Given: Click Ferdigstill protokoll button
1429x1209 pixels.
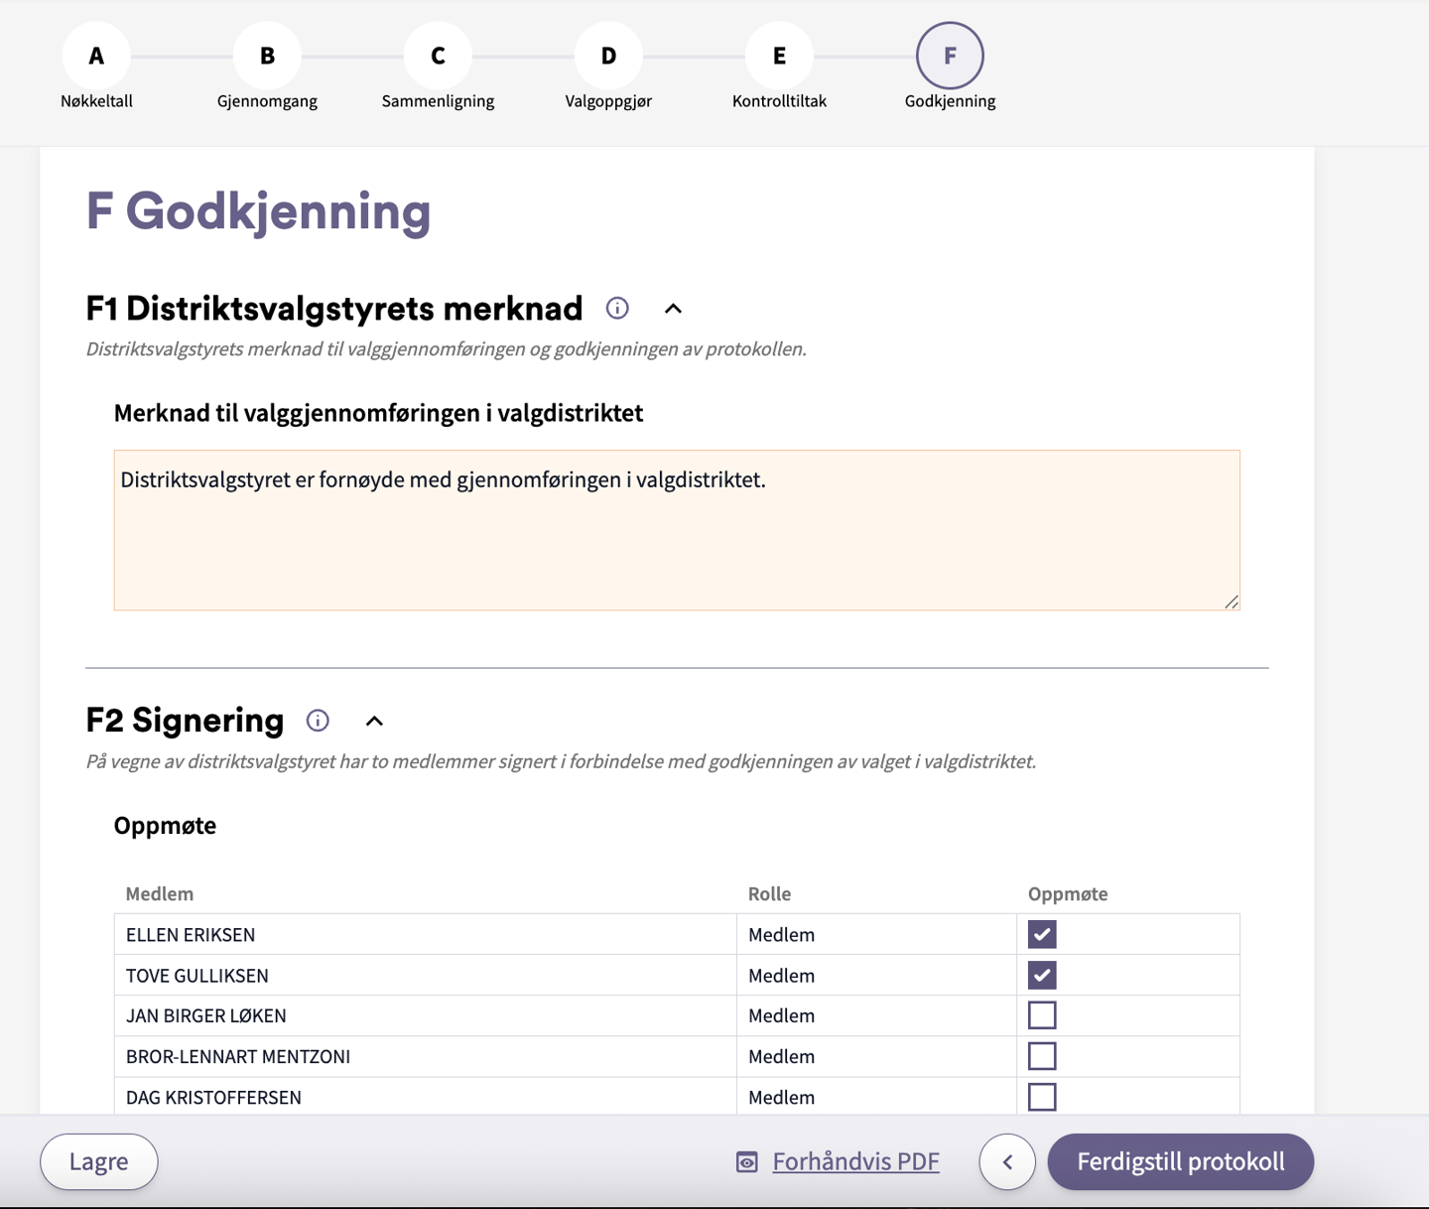Looking at the screenshot, I should 1180,1161.
